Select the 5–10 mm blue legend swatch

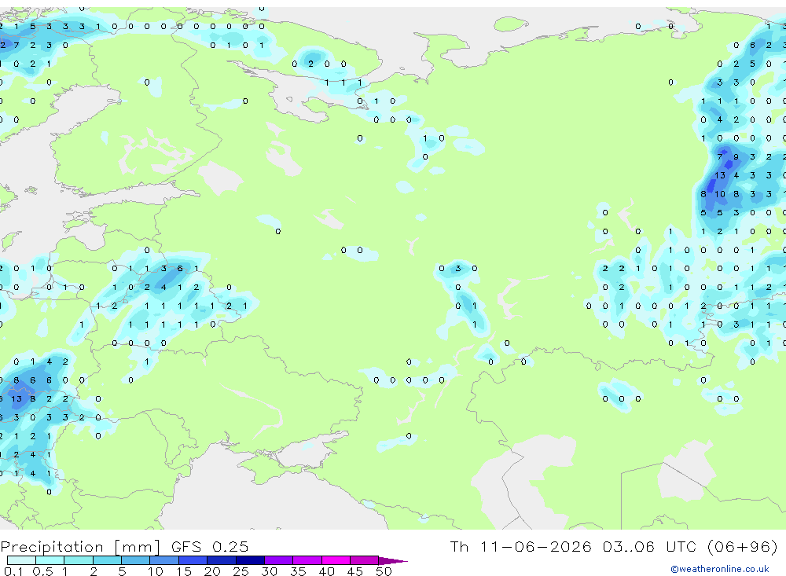(135, 560)
